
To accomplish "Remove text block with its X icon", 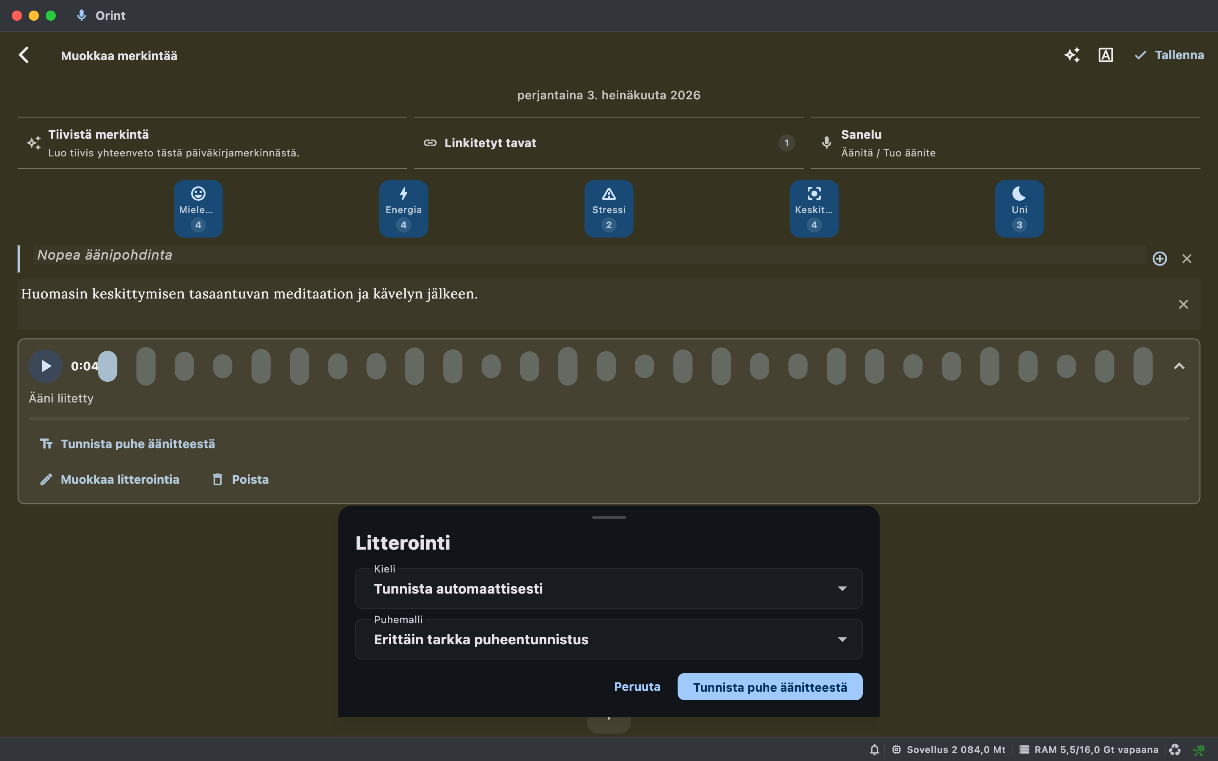I will point(1183,304).
